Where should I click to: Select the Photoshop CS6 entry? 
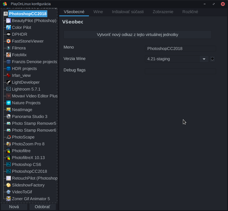(x=26, y=164)
